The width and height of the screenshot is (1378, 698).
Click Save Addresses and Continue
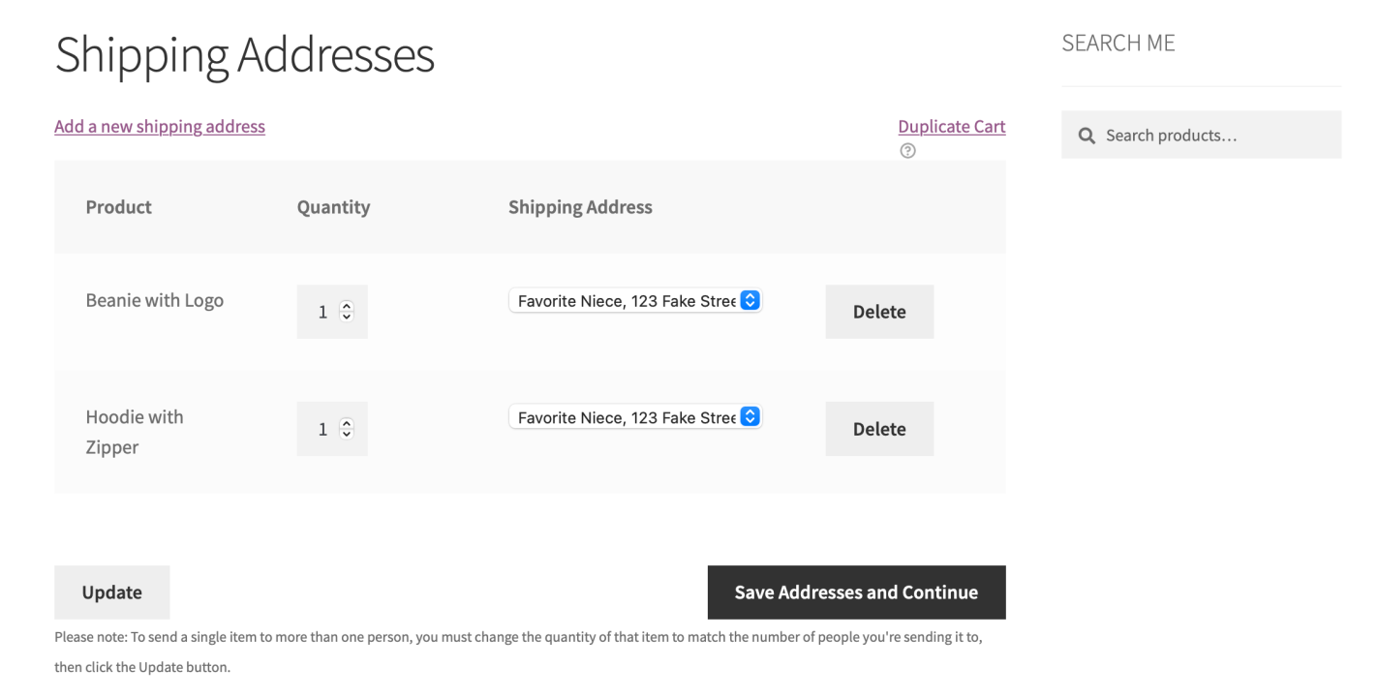(x=855, y=592)
